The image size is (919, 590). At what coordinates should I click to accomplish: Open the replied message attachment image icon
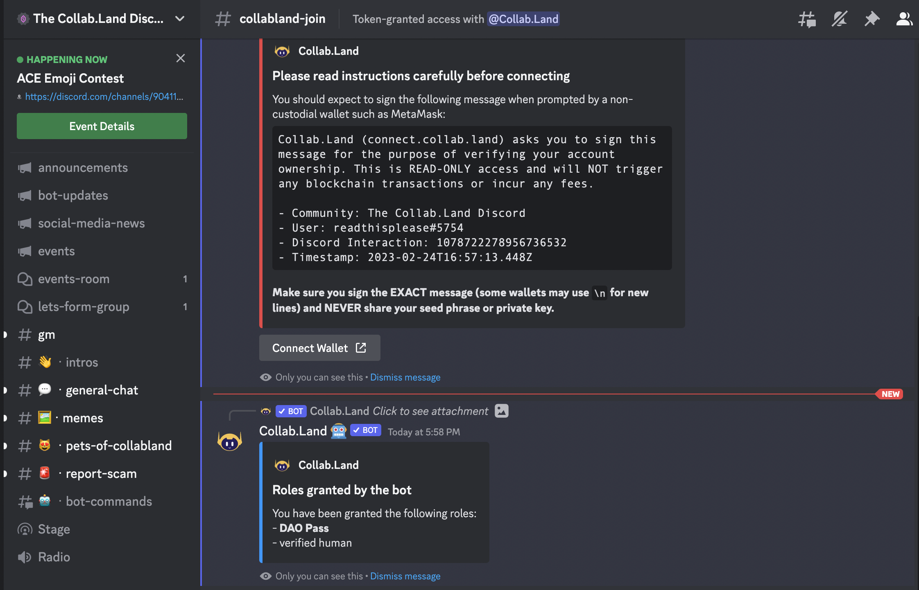pyautogui.click(x=502, y=411)
